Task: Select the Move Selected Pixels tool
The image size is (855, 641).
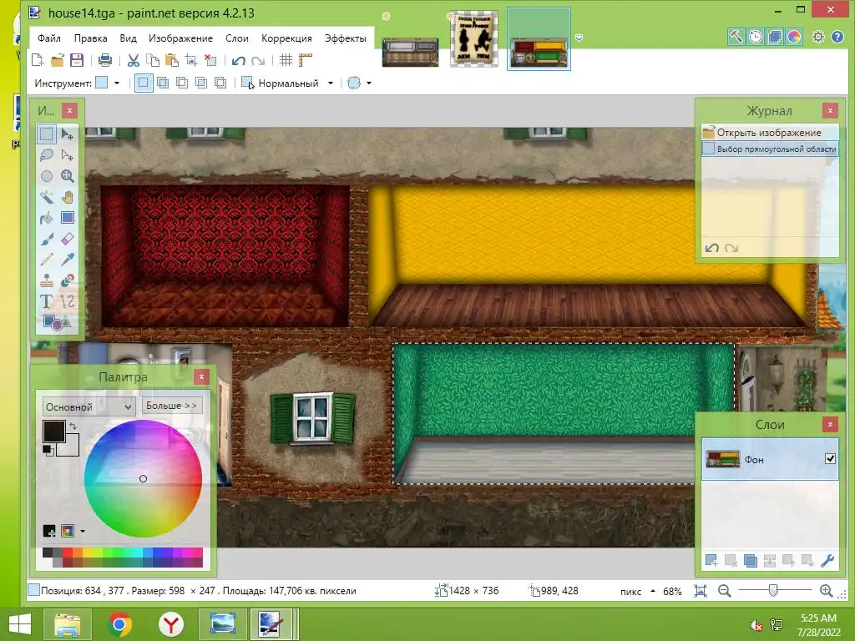Action: [x=68, y=134]
